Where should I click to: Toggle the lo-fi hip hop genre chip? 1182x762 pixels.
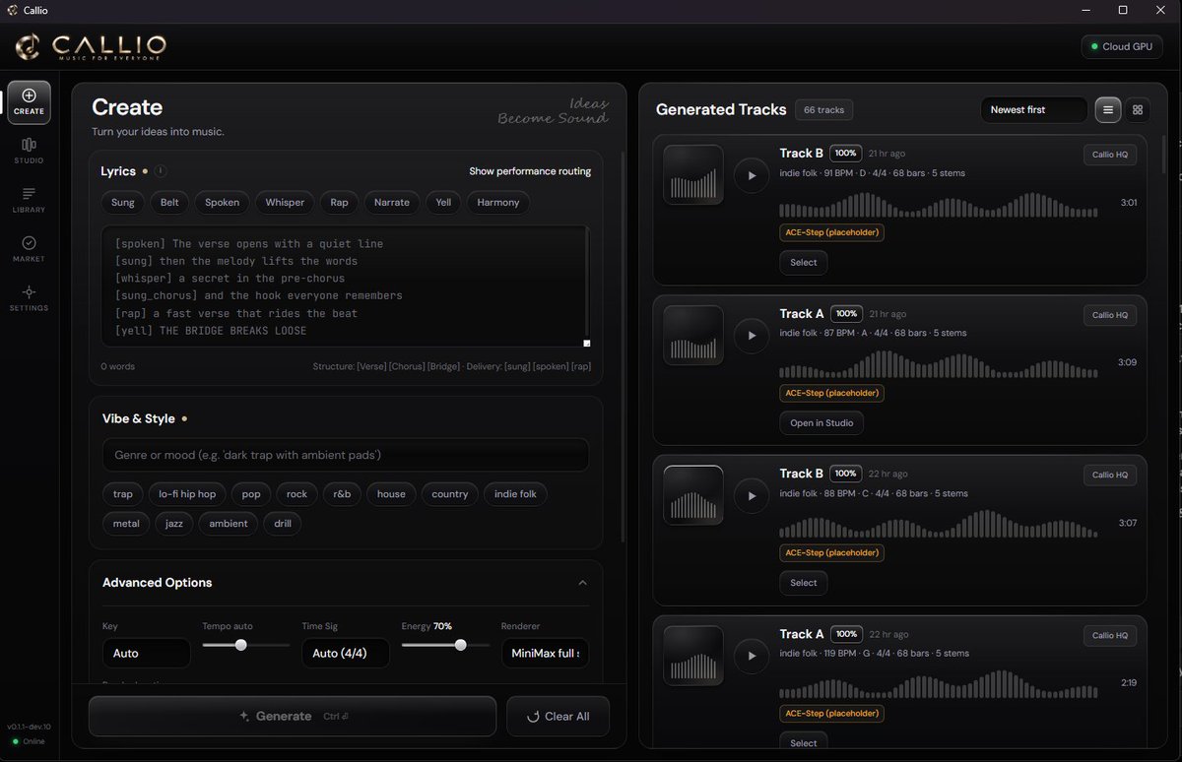click(187, 494)
